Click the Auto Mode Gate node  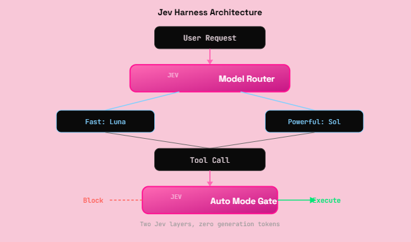pos(210,200)
